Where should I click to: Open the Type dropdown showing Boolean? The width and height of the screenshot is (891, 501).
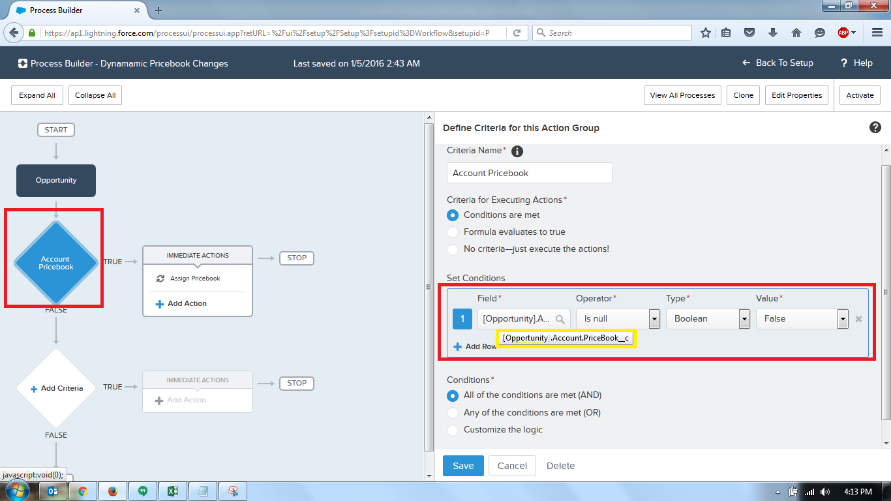coord(708,319)
